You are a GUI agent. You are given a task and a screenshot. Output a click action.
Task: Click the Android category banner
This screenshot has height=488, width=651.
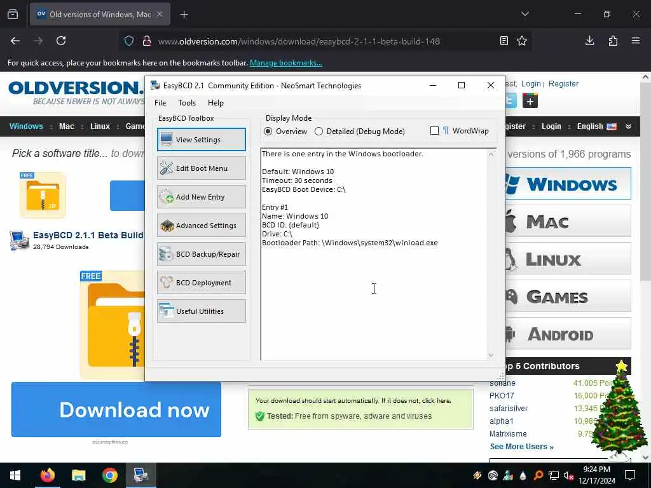[568, 334]
